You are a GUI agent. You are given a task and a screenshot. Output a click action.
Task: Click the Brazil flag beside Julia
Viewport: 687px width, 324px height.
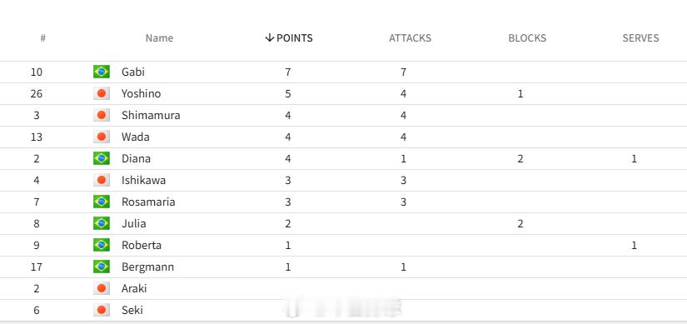point(102,223)
